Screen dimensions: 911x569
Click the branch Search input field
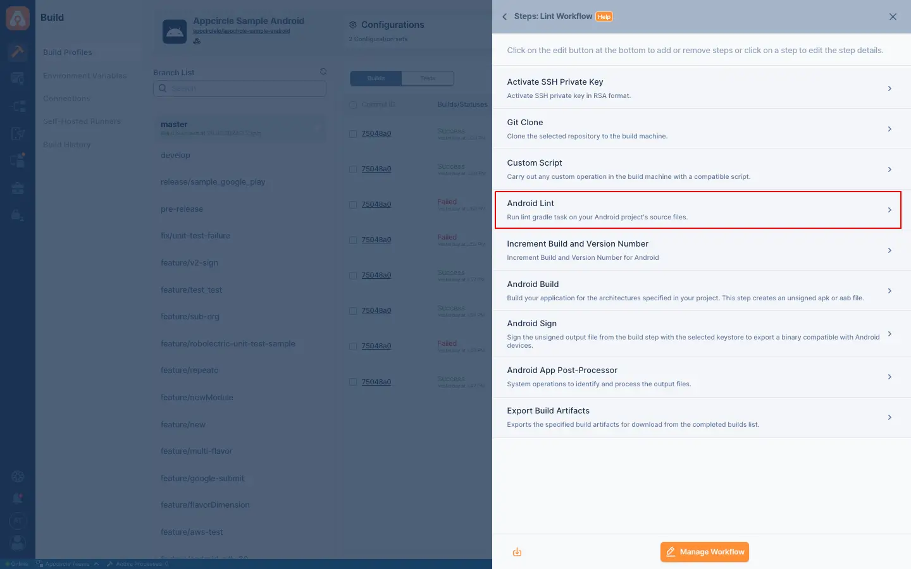[x=240, y=89]
